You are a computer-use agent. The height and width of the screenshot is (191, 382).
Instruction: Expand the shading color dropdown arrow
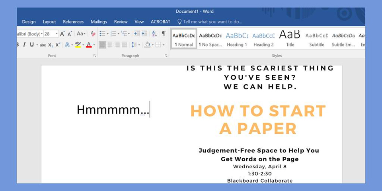(153, 45)
